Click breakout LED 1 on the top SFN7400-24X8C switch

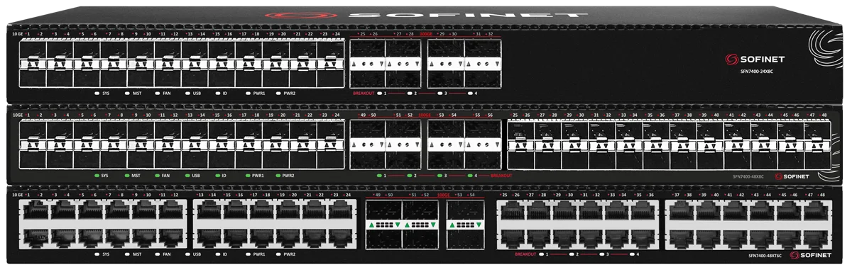[380, 93]
